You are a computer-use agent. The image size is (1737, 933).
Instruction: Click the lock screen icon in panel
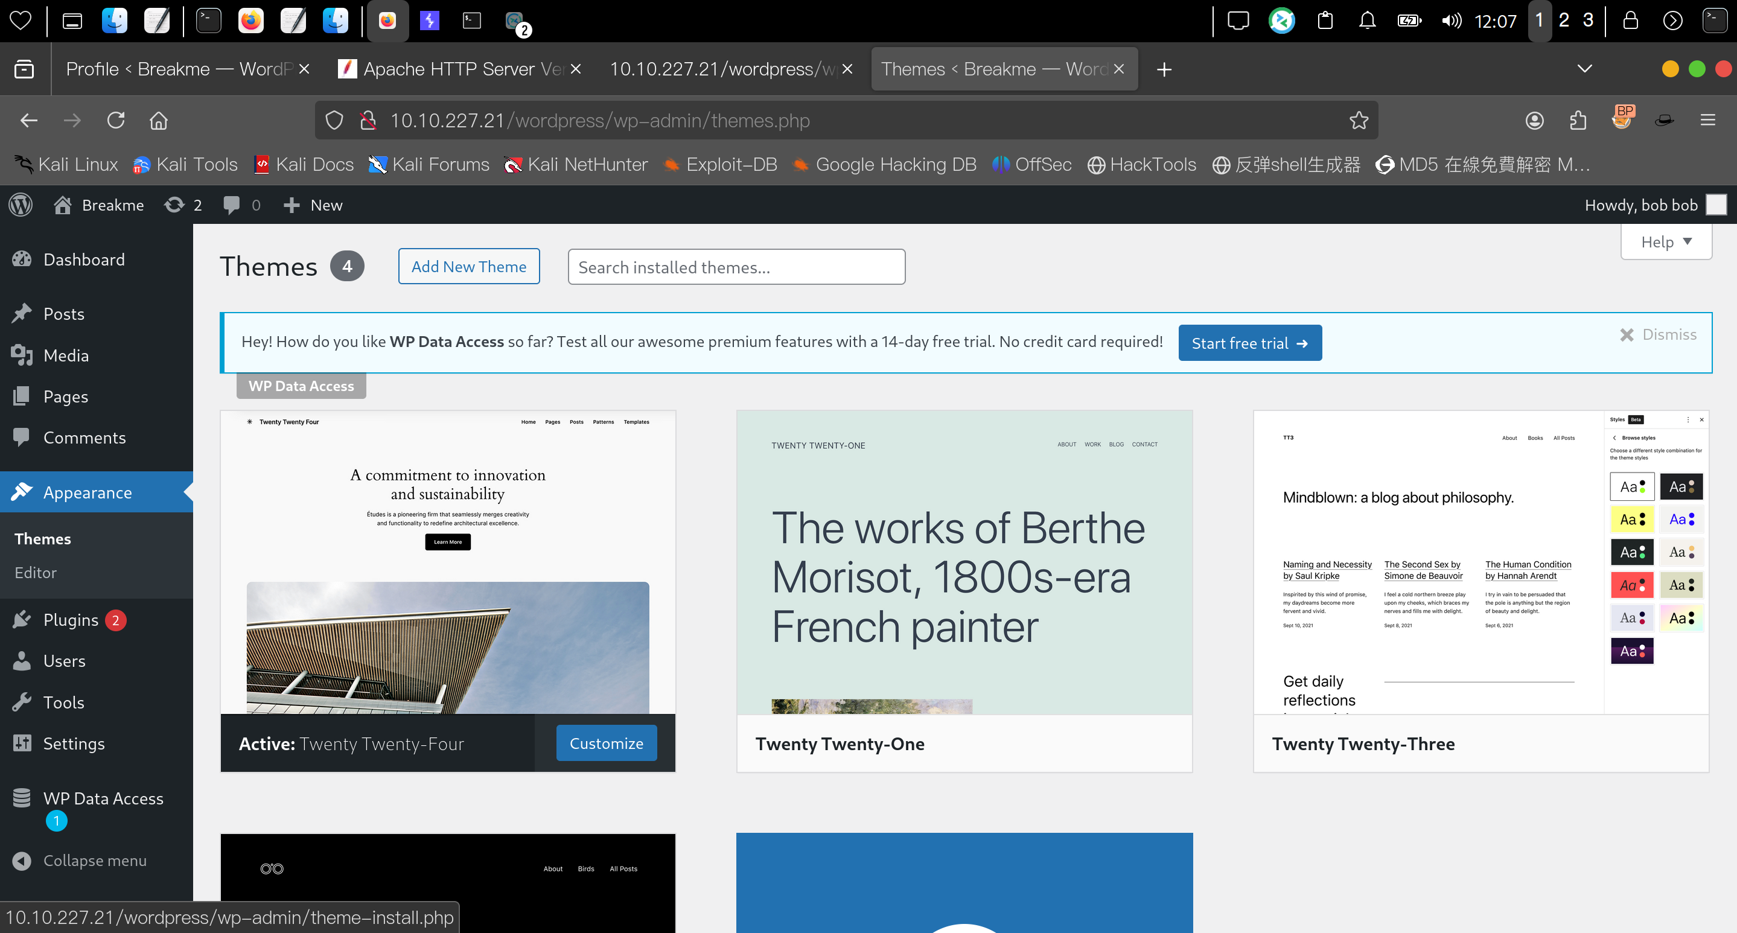click(x=1631, y=21)
